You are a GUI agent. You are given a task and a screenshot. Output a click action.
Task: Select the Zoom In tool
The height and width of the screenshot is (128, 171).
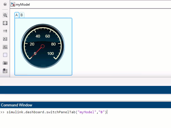(5, 15)
